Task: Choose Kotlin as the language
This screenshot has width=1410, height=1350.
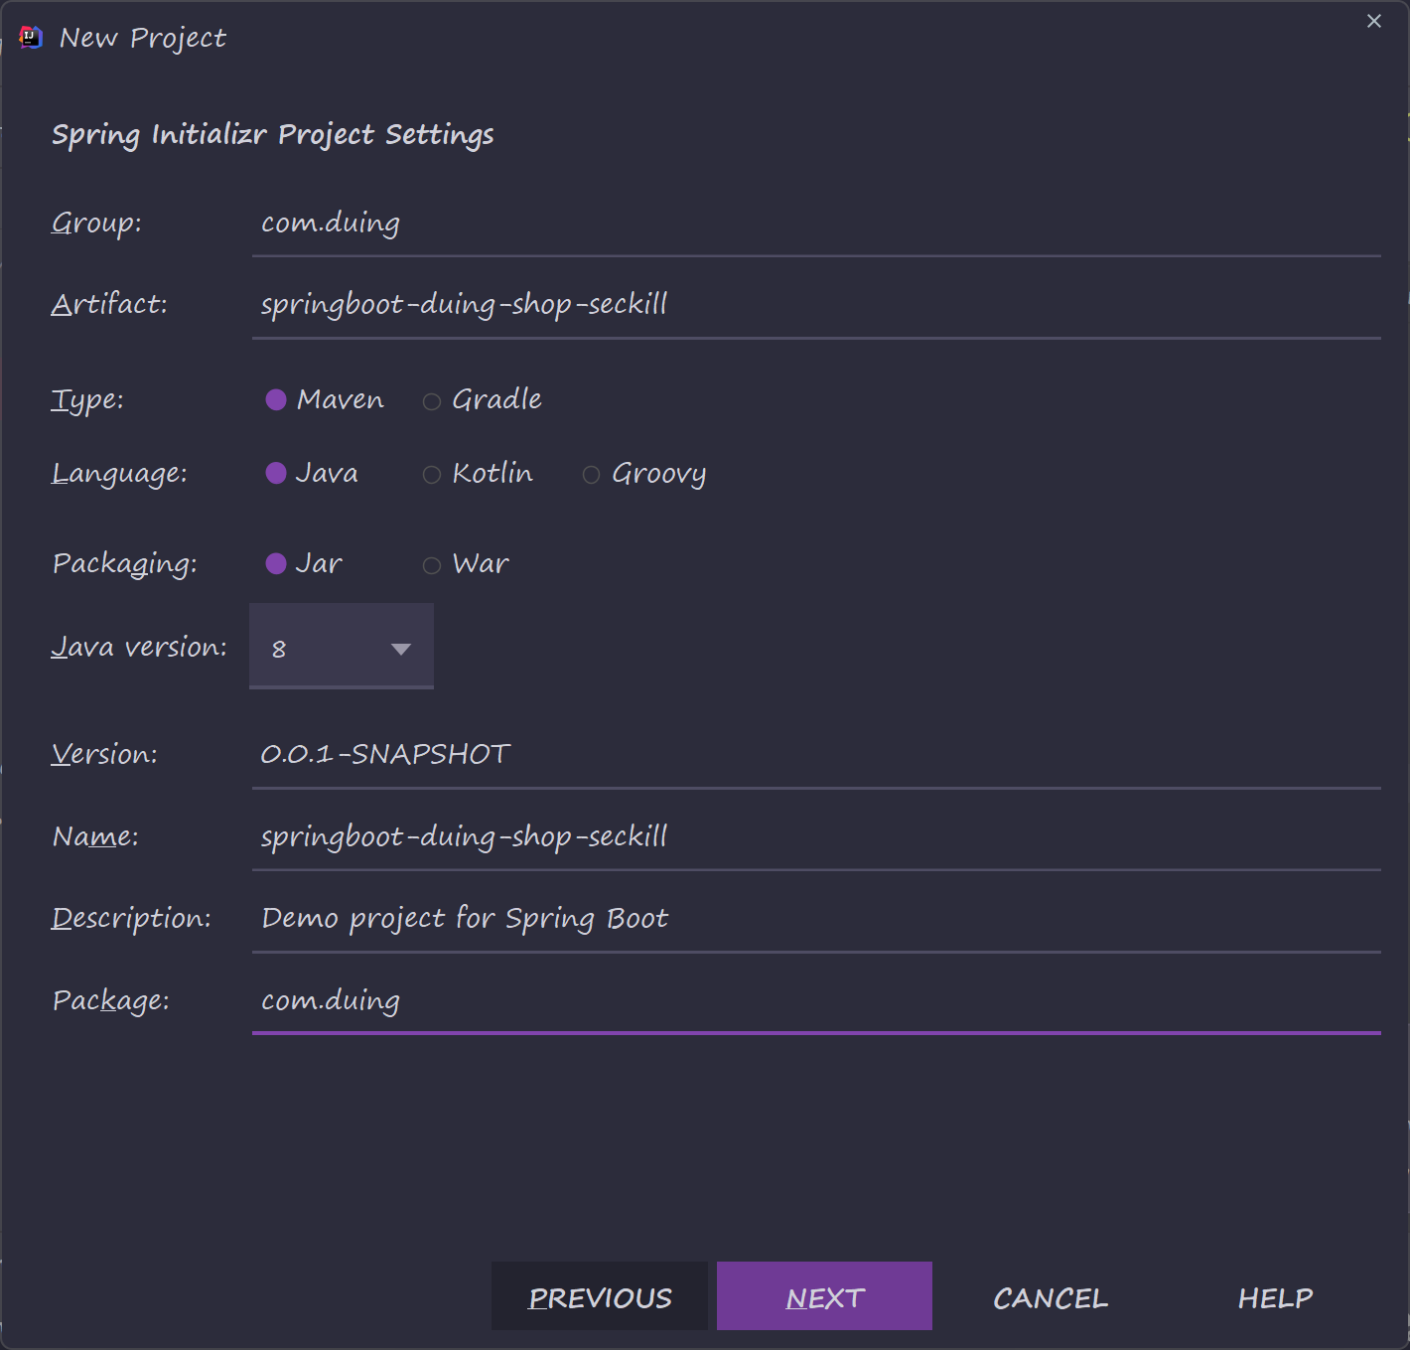Action: [478, 474]
